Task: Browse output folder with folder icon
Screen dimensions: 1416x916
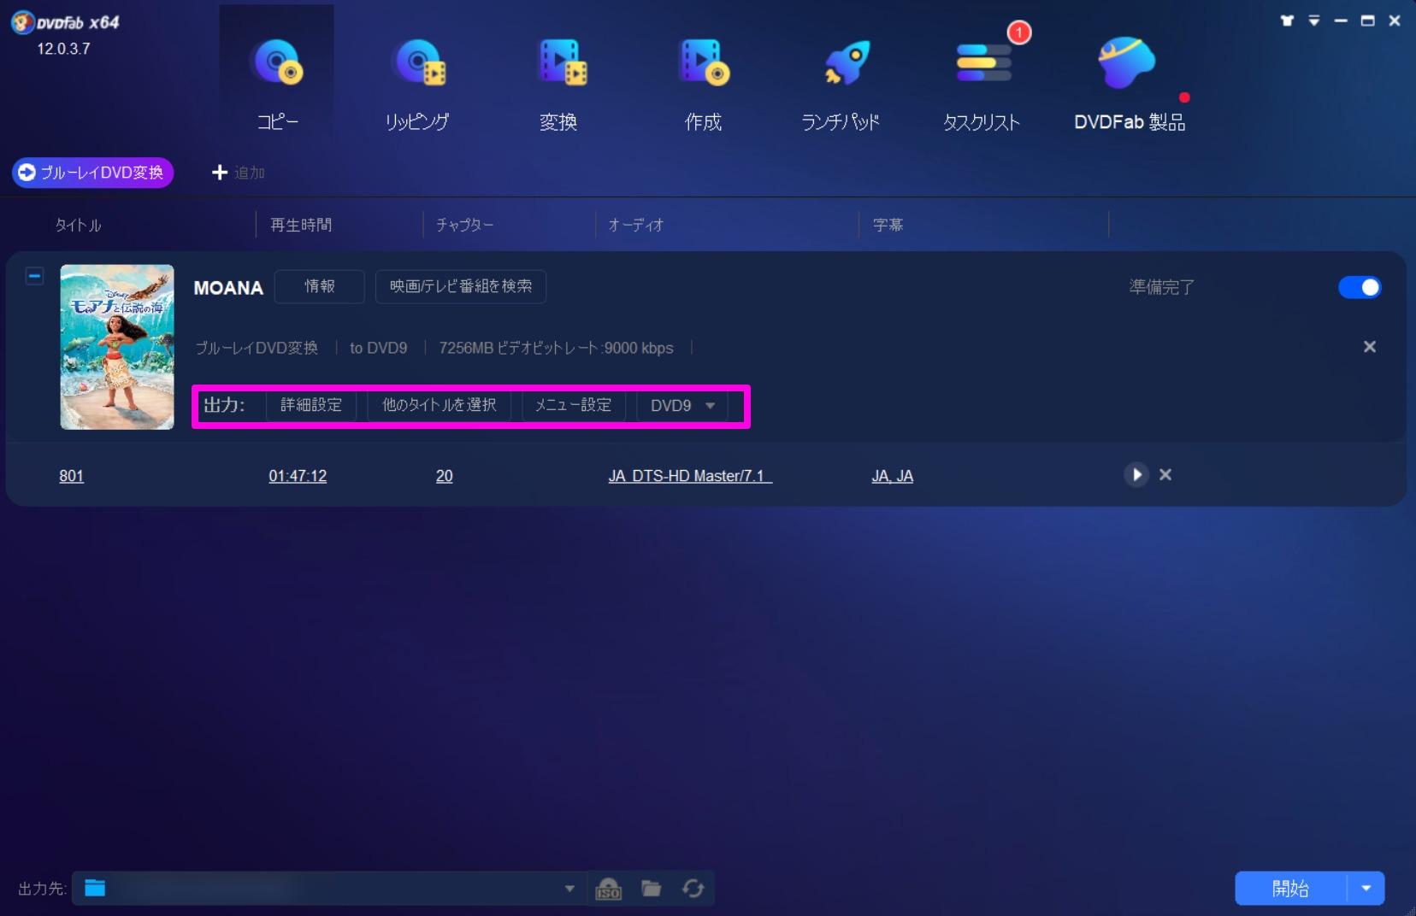Action: point(652,889)
